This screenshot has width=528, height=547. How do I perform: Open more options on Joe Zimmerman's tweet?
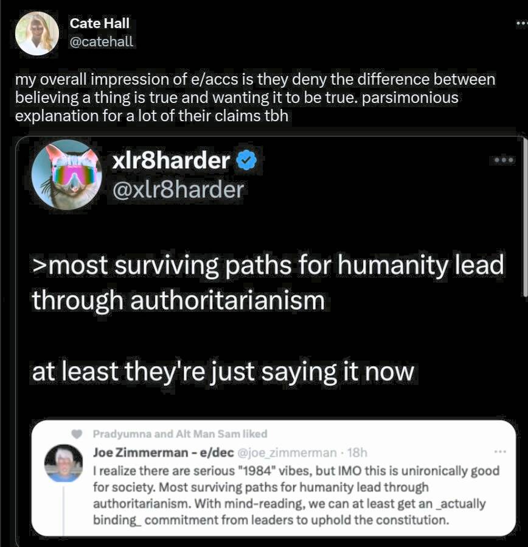coord(500,452)
